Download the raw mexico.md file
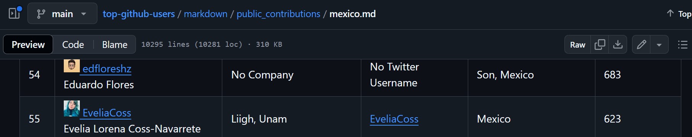Viewport: 692px width, 137px height. coord(618,45)
